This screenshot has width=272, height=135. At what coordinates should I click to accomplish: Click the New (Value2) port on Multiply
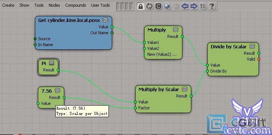(x=144, y=54)
